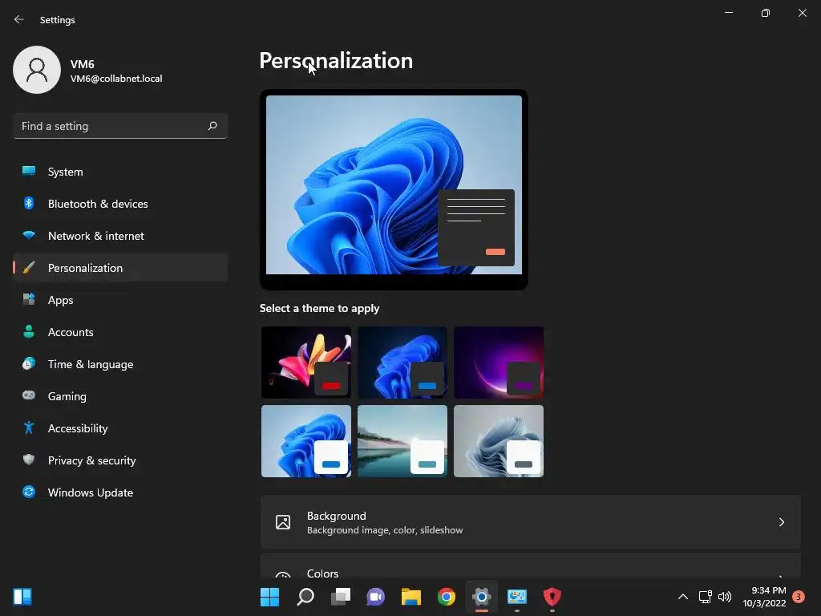Open Network & internet settings
The image size is (821, 616).
pos(120,235)
